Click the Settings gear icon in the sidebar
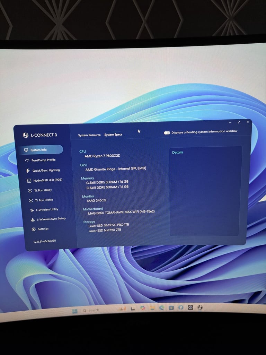 [34, 229]
